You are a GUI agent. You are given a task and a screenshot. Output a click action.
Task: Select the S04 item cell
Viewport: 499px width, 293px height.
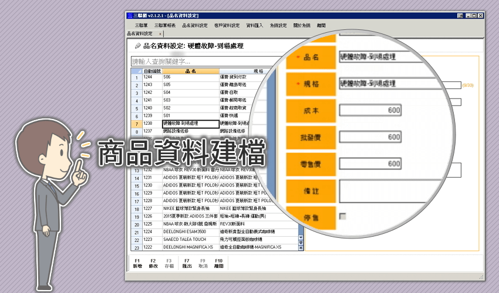[191, 93]
